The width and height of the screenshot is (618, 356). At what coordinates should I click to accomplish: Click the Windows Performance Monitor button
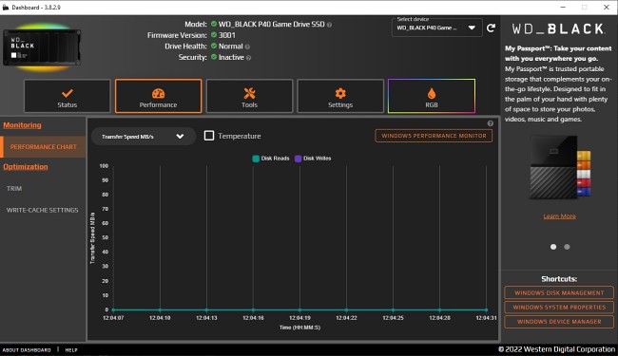pyautogui.click(x=434, y=136)
